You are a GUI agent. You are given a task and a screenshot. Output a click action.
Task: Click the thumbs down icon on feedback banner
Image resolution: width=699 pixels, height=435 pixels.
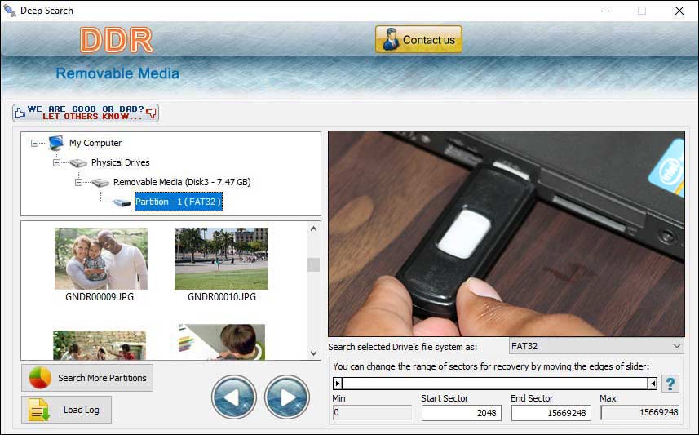point(152,113)
